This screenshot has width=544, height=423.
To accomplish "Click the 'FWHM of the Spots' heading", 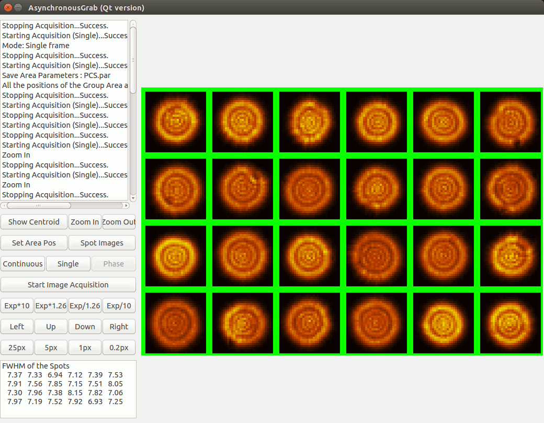I will [x=36, y=366].
